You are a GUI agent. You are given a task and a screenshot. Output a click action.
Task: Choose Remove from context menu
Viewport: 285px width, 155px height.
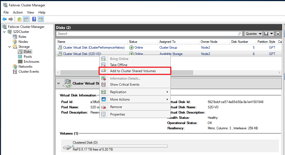click(x=135, y=107)
